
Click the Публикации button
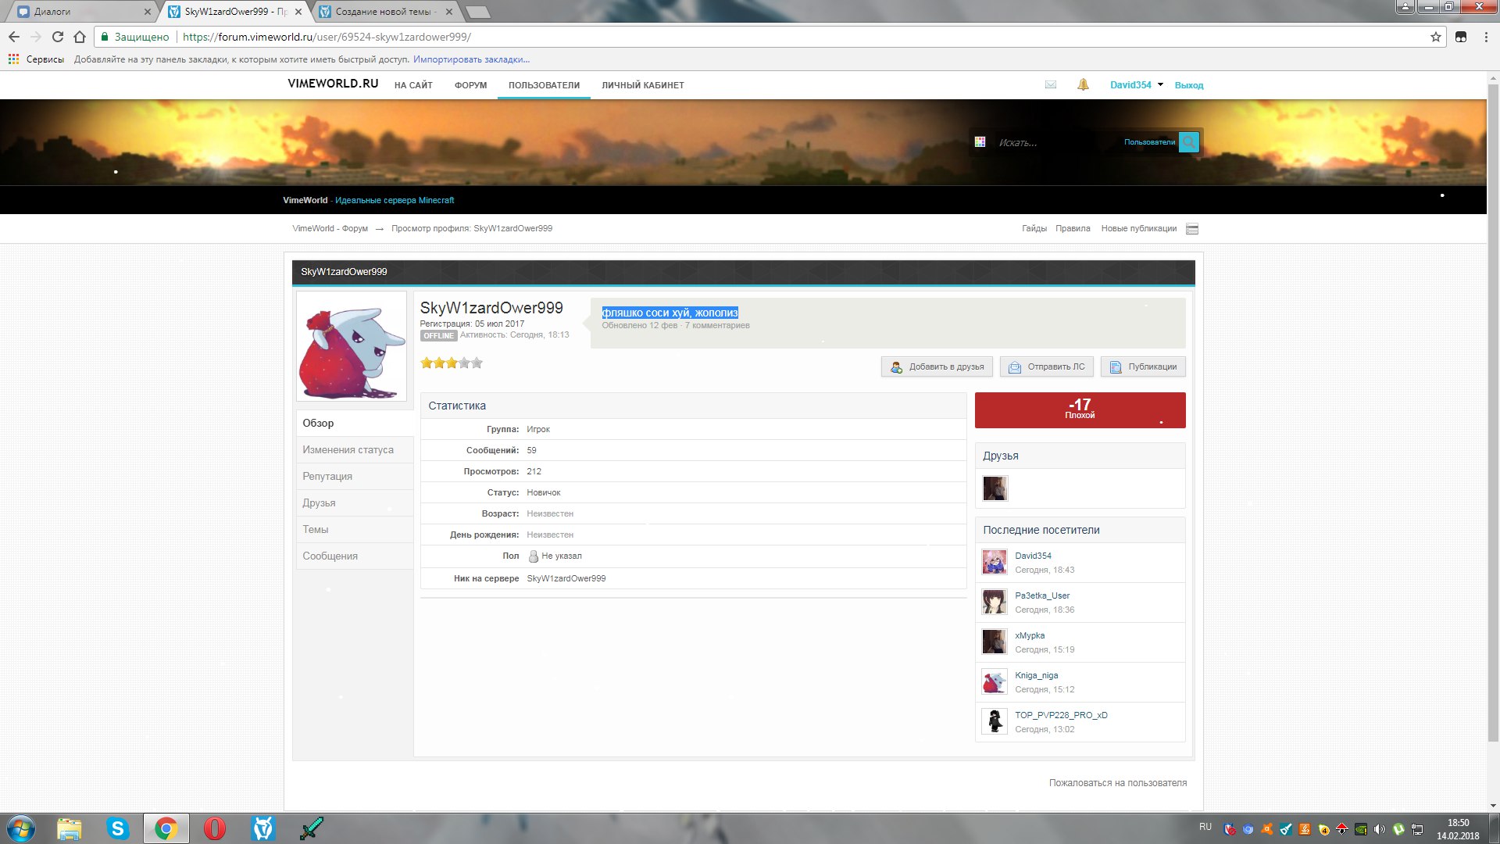1143,367
